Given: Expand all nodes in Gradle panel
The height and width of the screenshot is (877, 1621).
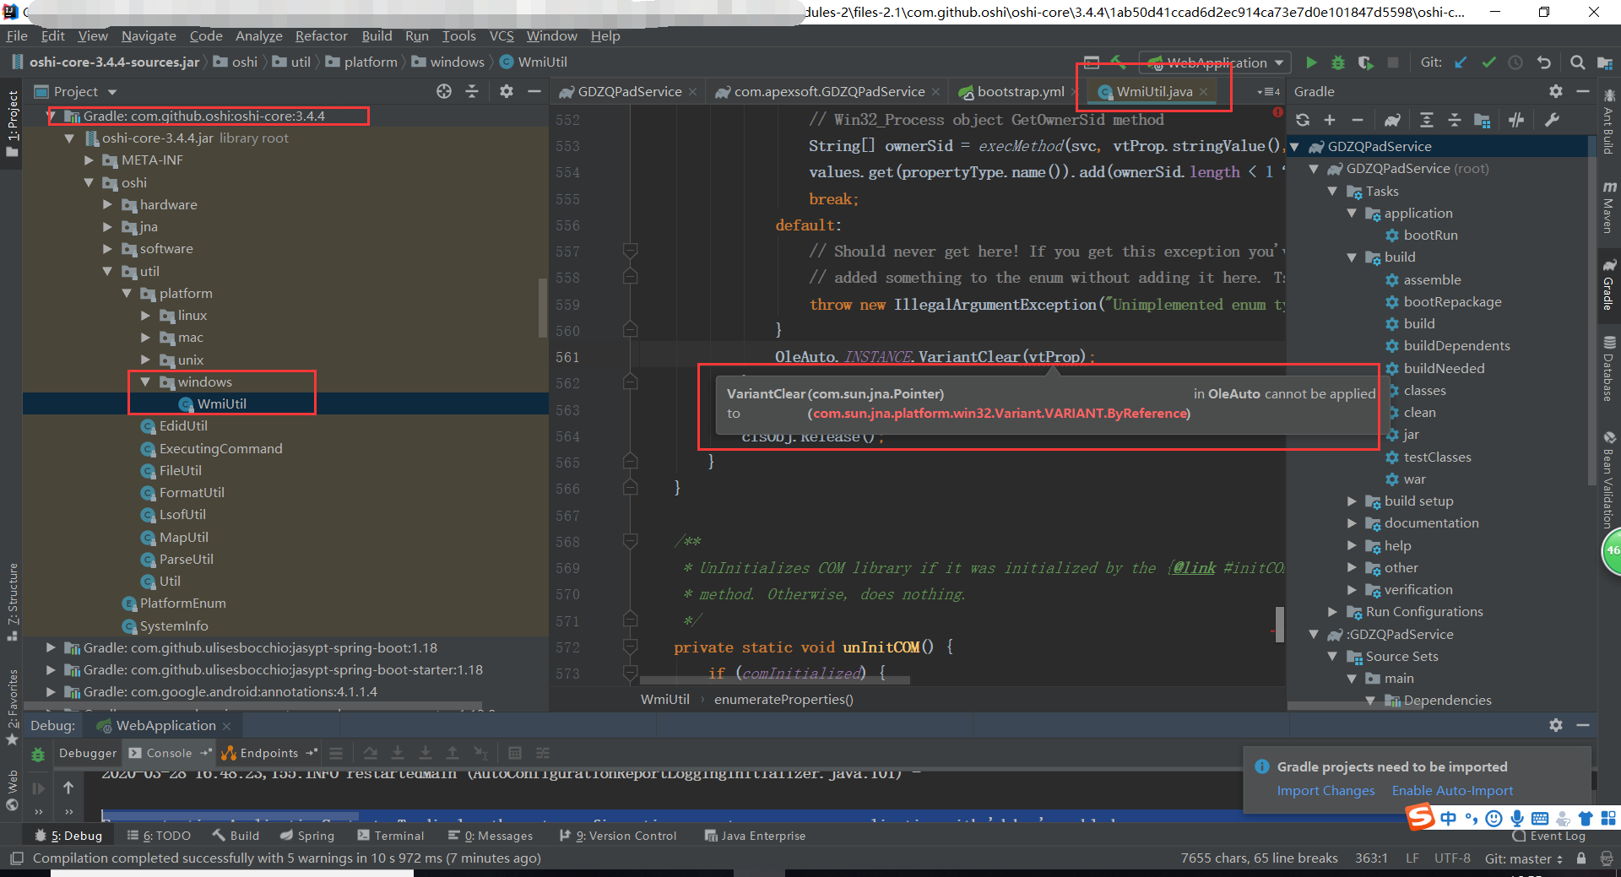Looking at the screenshot, I should click(1427, 120).
